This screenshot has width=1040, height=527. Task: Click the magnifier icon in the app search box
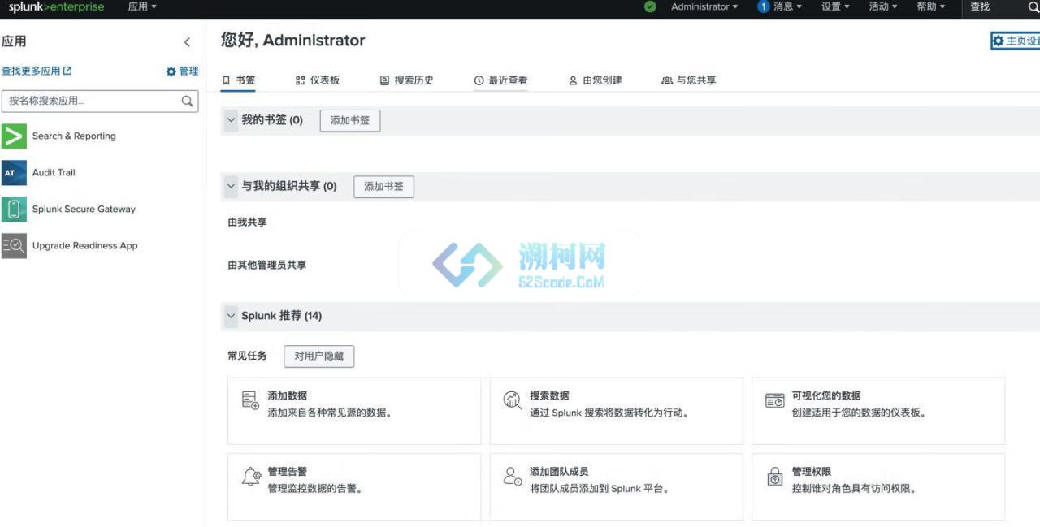tap(187, 102)
